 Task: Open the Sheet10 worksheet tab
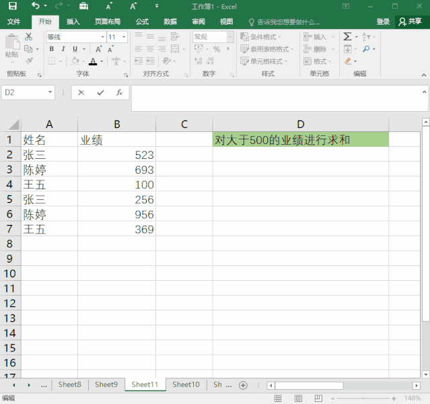point(186,384)
